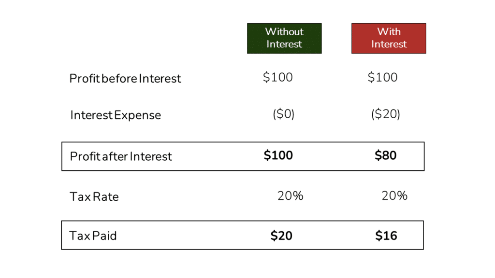The image size is (495, 278).
Task: Select the Profit before Interest row label
Action: pos(125,78)
